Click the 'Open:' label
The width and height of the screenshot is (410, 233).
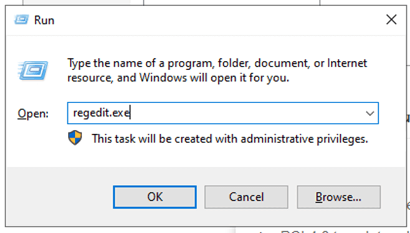click(33, 114)
